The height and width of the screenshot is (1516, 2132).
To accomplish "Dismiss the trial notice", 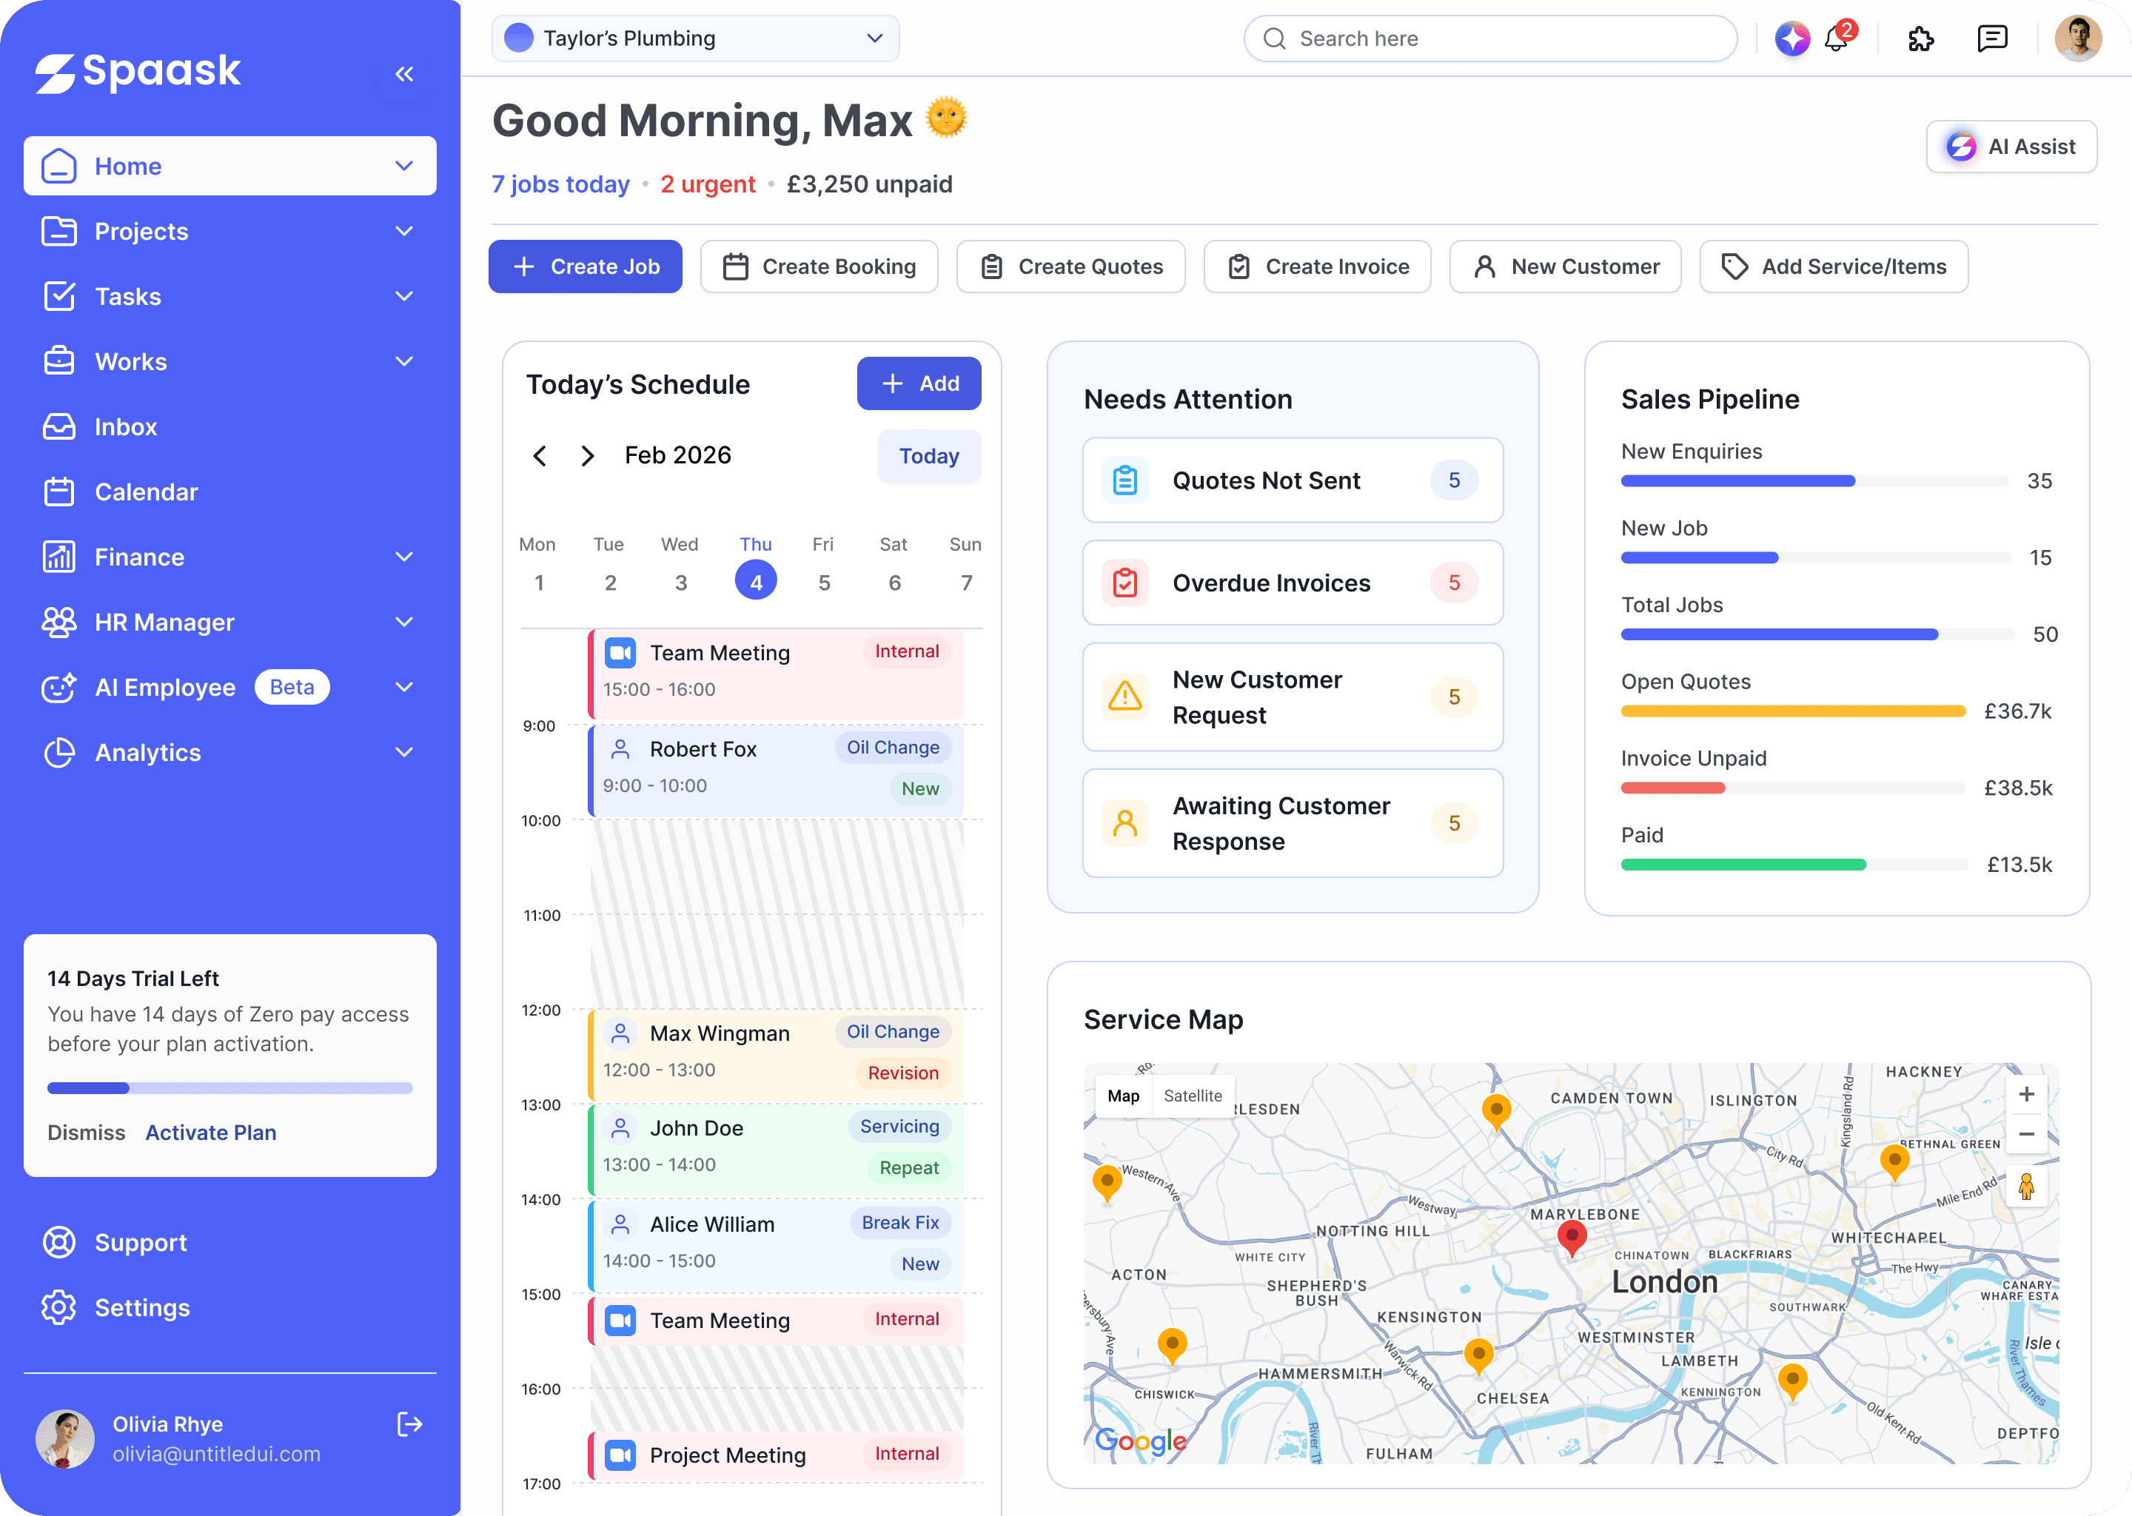I will tap(86, 1133).
